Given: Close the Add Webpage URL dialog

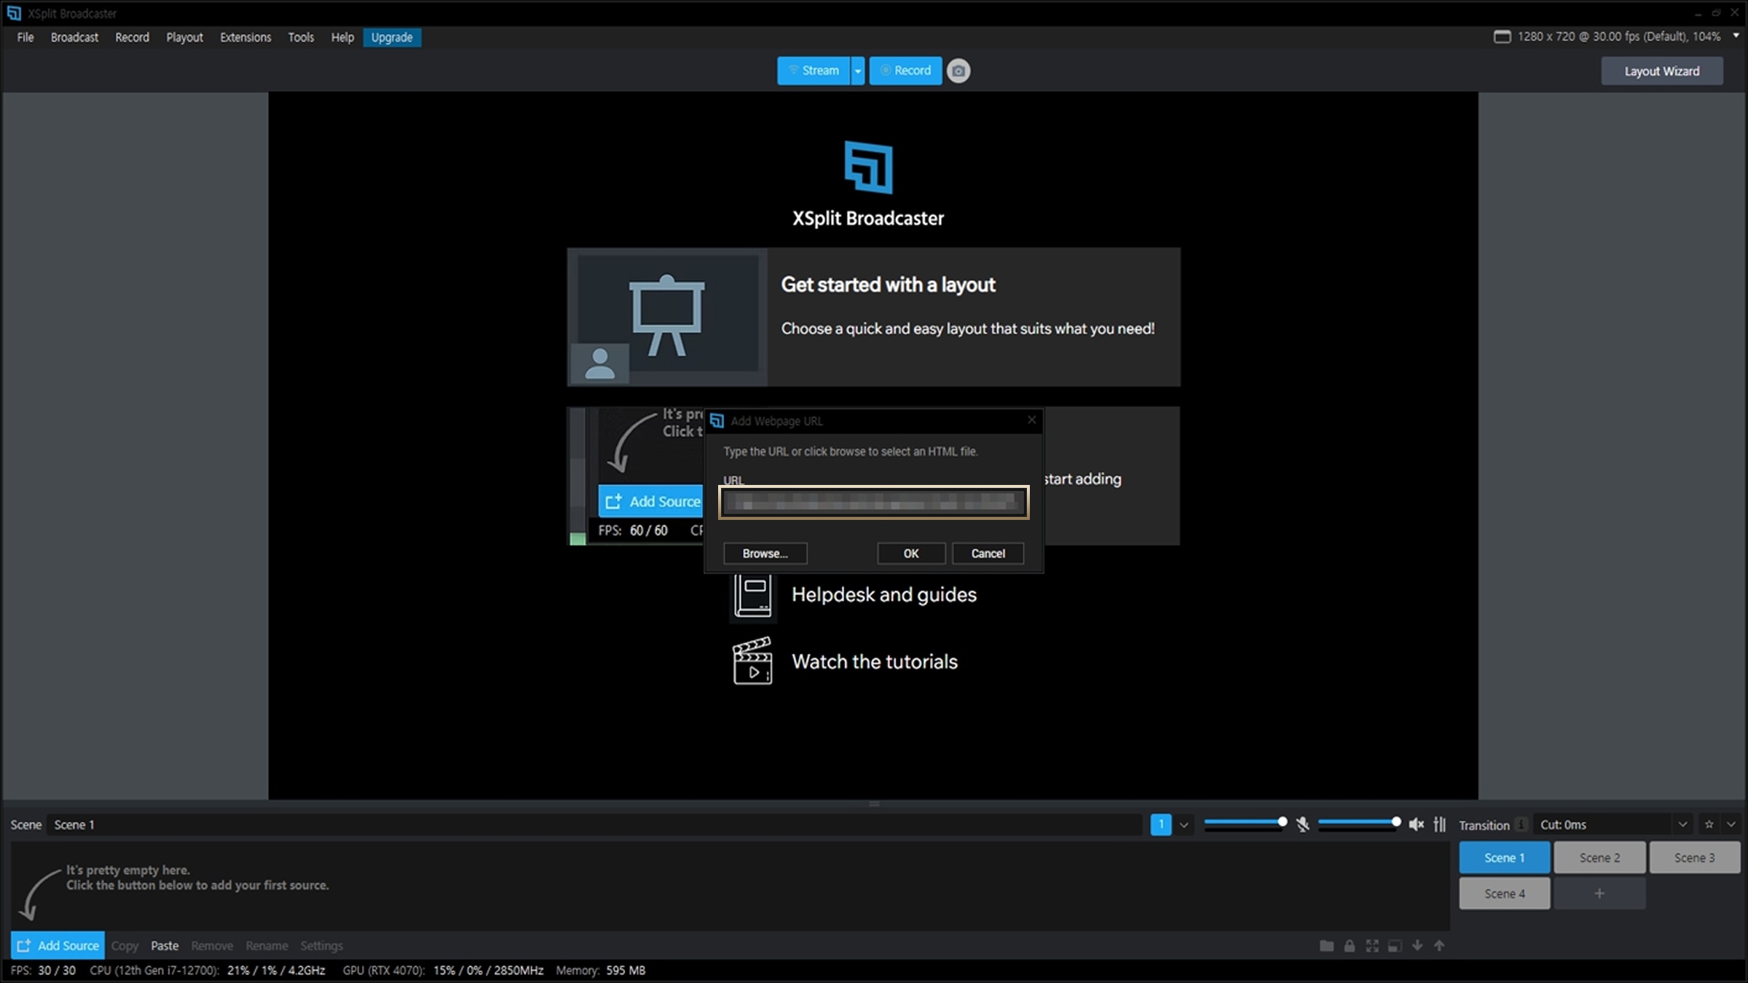Looking at the screenshot, I should (x=1031, y=420).
